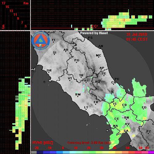Click the FG city label
Screen dimensions: 154x154
click(144, 107)
